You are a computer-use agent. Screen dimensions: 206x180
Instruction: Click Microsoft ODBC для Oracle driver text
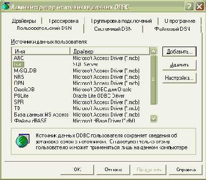(102, 89)
